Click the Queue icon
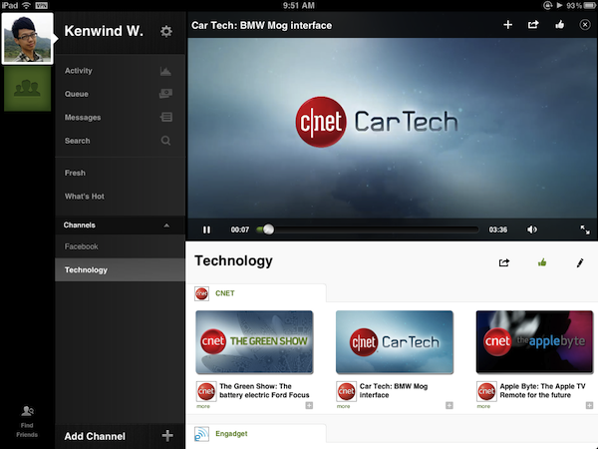This screenshot has height=449, width=598. [165, 94]
